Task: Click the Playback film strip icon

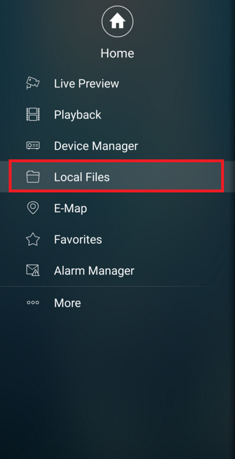Action: point(33,114)
